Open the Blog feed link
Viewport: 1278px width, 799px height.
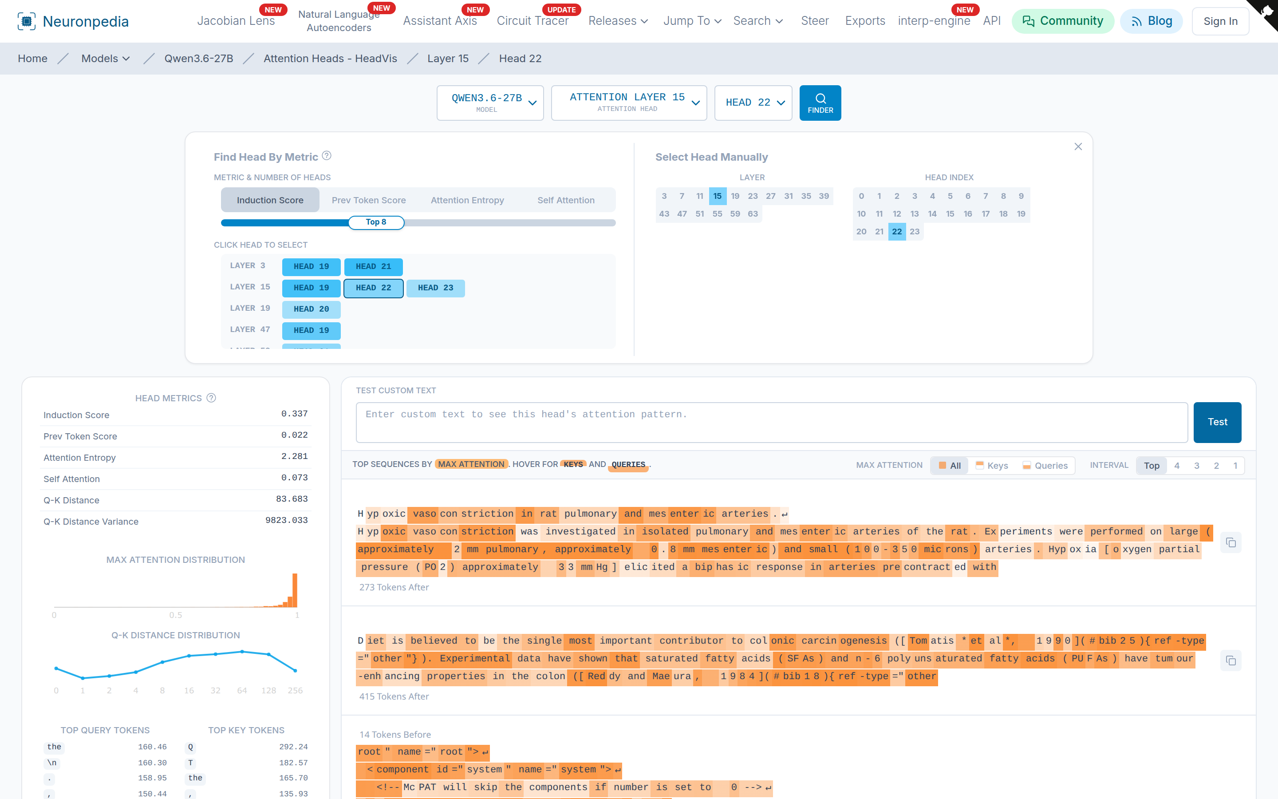point(1151,21)
